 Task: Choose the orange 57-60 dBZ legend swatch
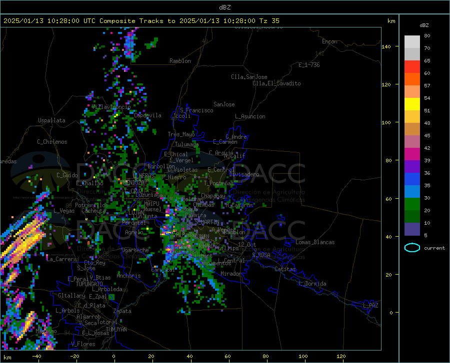click(x=412, y=79)
